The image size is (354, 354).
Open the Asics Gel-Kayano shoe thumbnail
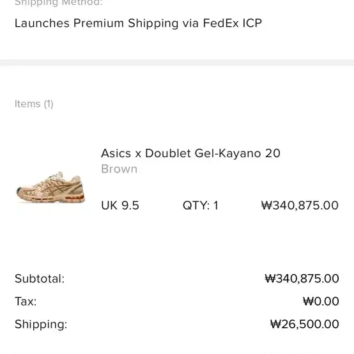coord(50,187)
